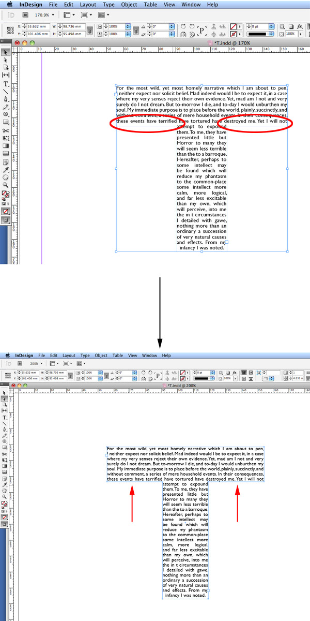Open the shear angle dropdown in top control panel
Viewport: 310px width, 621px height.
(x=173, y=34)
